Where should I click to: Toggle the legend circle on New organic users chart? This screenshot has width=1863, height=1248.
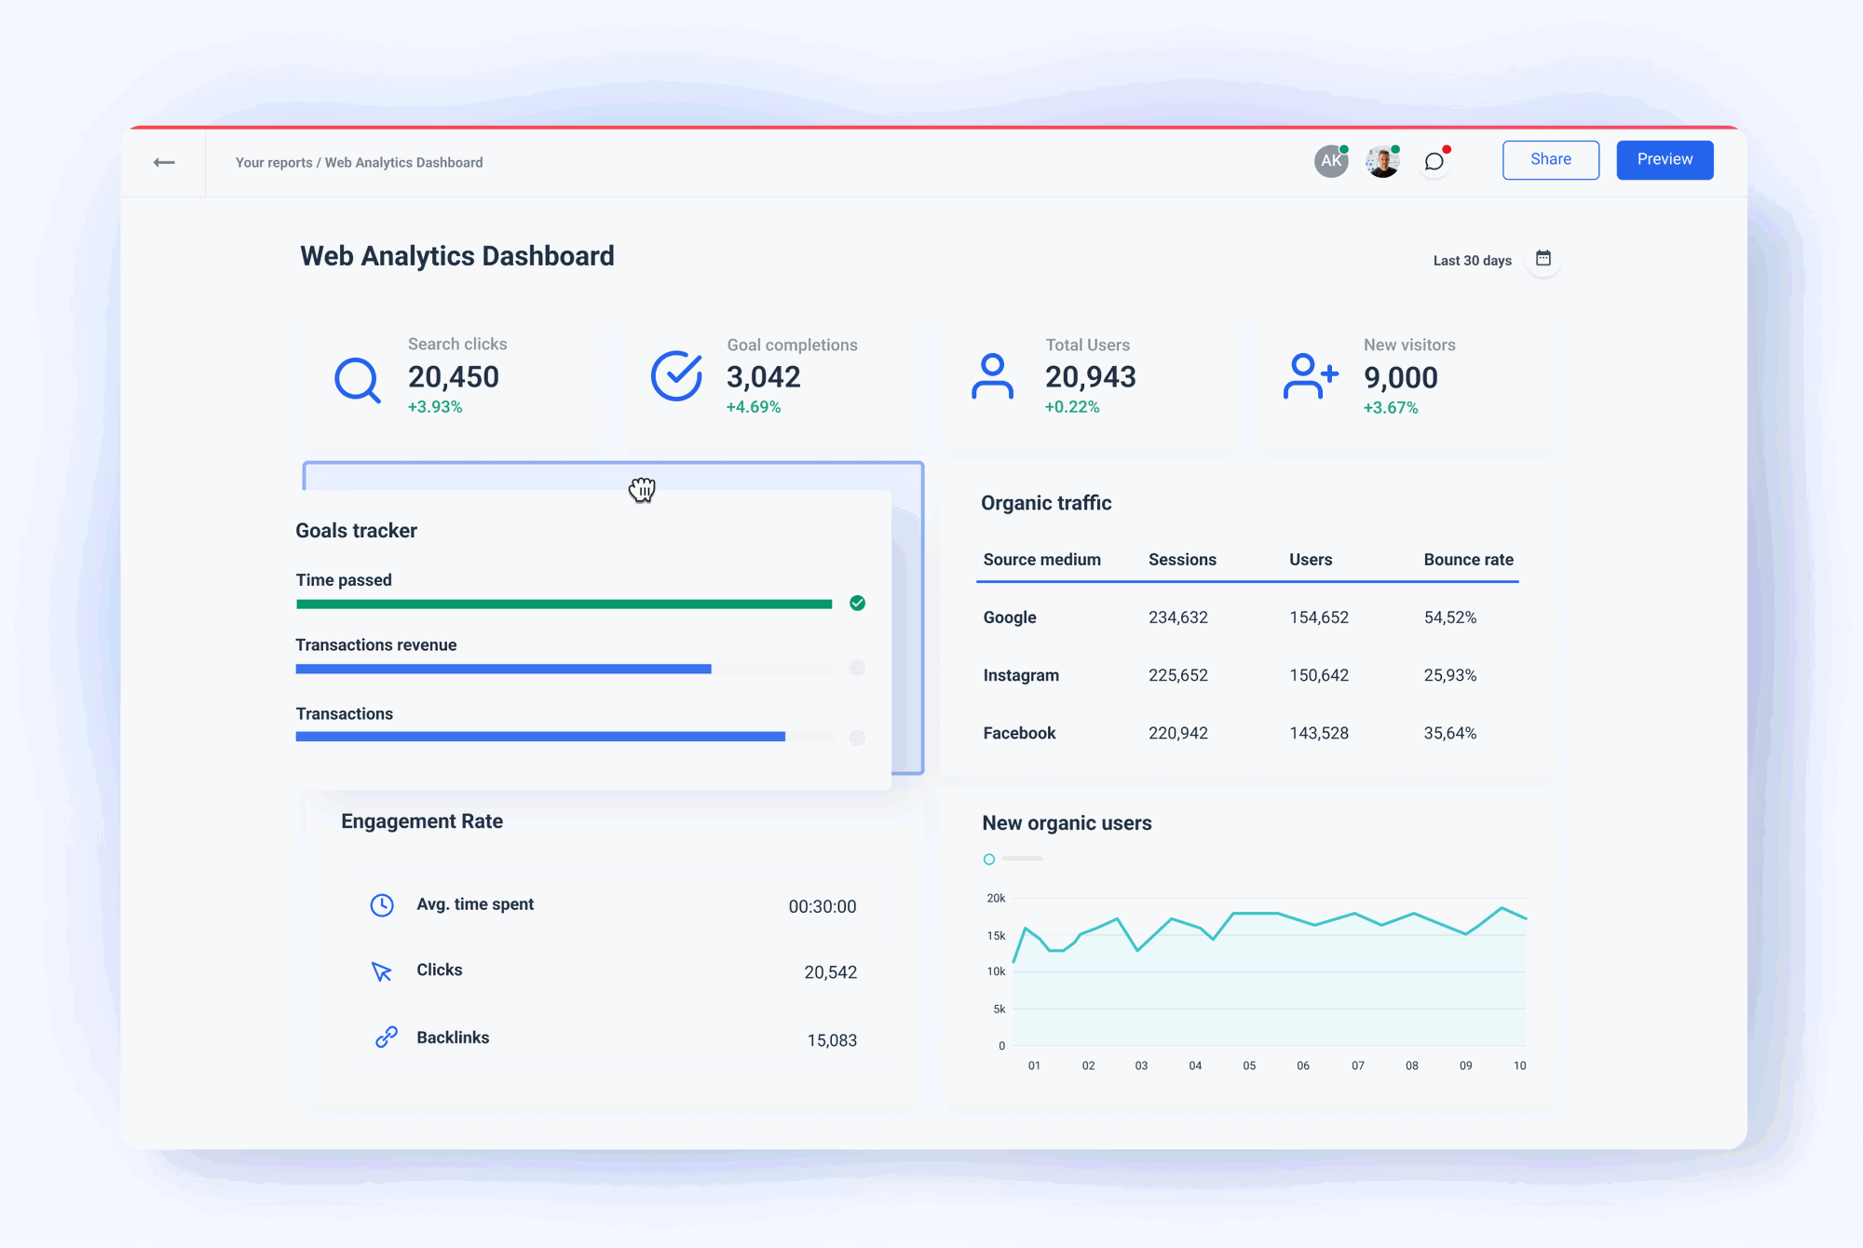tap(989, 859)
